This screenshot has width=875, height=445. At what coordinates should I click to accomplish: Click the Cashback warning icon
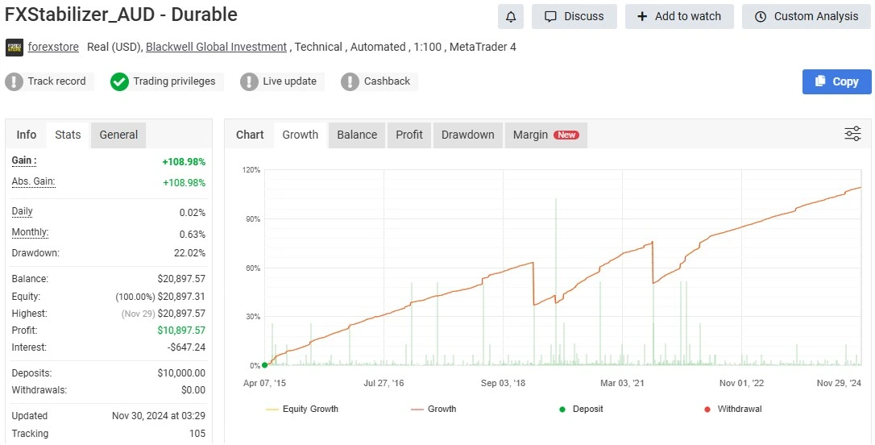point(350,81)
